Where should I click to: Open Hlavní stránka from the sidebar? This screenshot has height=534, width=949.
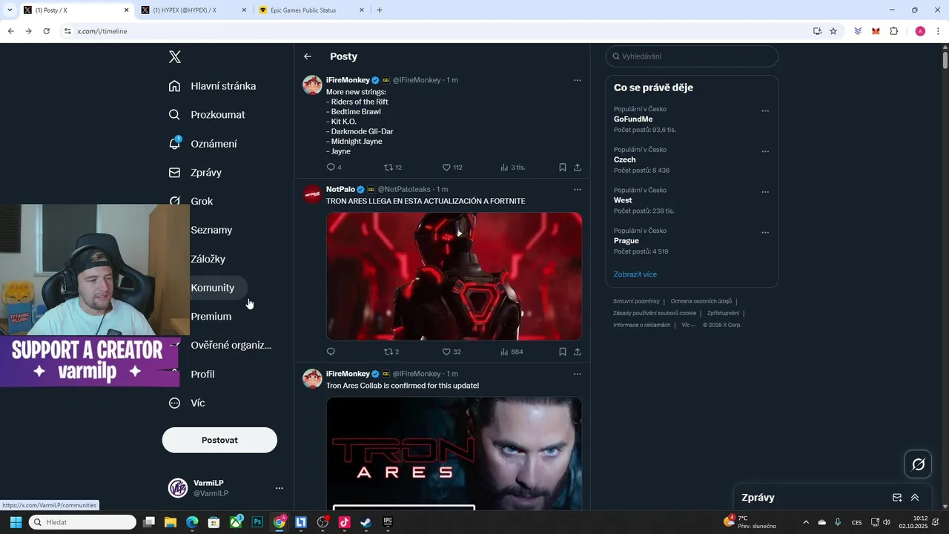(x=212, y=86)
